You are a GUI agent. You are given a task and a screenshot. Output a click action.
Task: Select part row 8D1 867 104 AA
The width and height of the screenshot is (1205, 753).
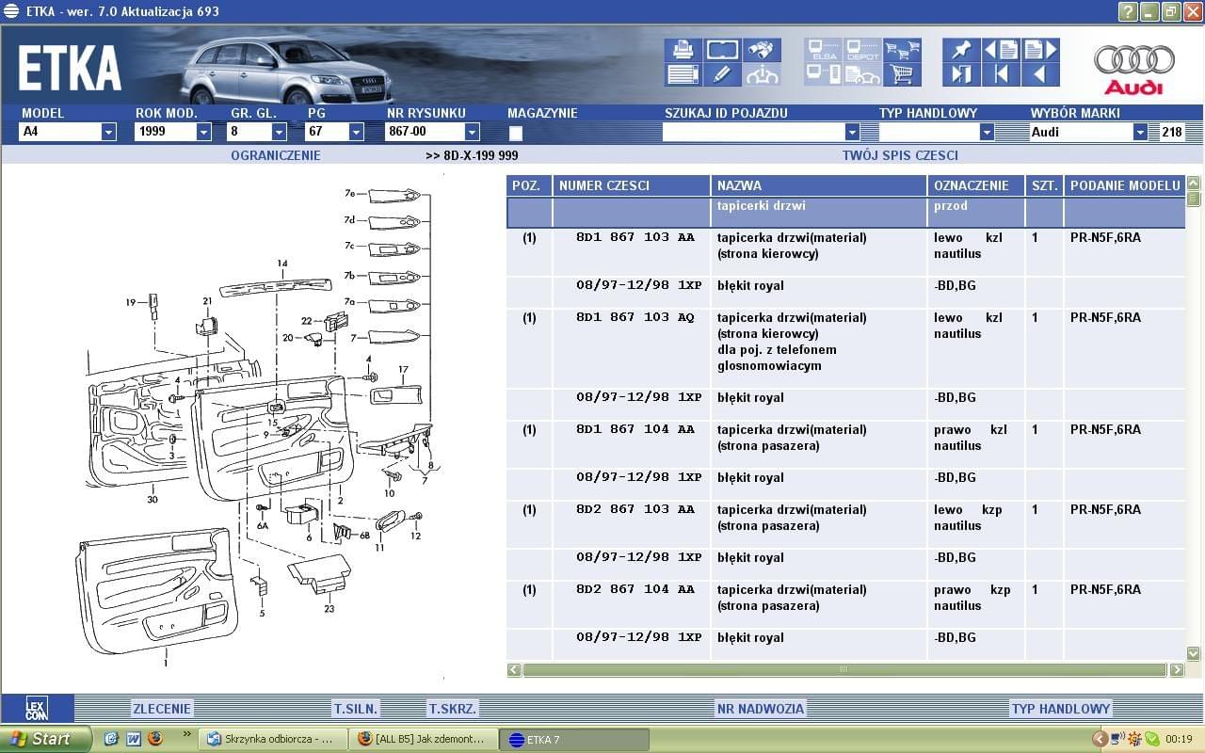(845, 445)
